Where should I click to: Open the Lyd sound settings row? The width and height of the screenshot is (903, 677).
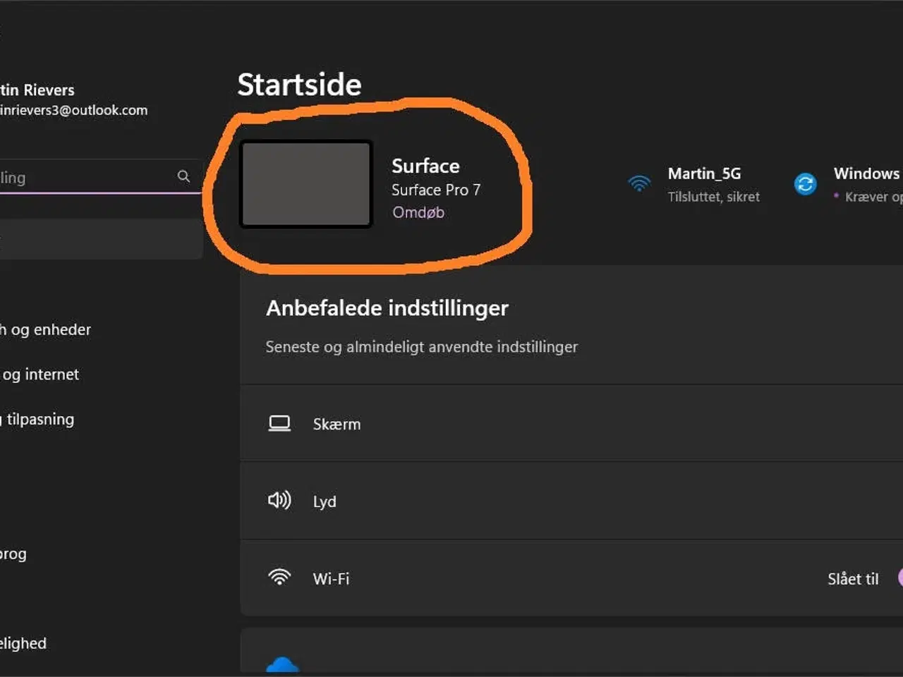(571, 501)
